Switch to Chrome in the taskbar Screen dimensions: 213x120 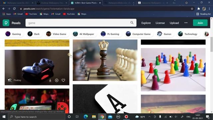tap(102, 117)
